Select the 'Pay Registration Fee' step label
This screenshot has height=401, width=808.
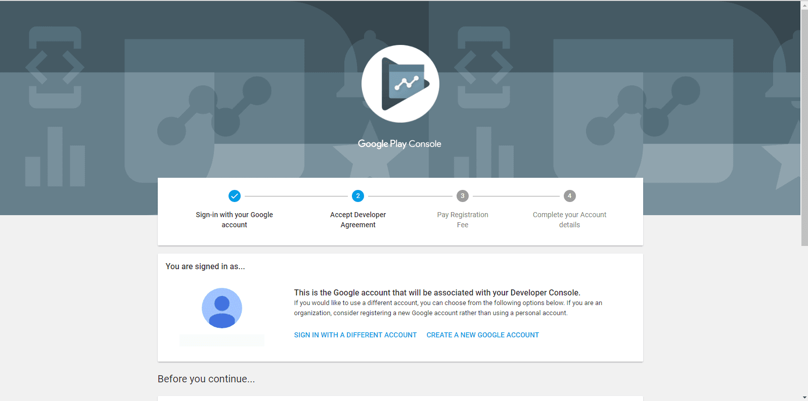[463, 220]
